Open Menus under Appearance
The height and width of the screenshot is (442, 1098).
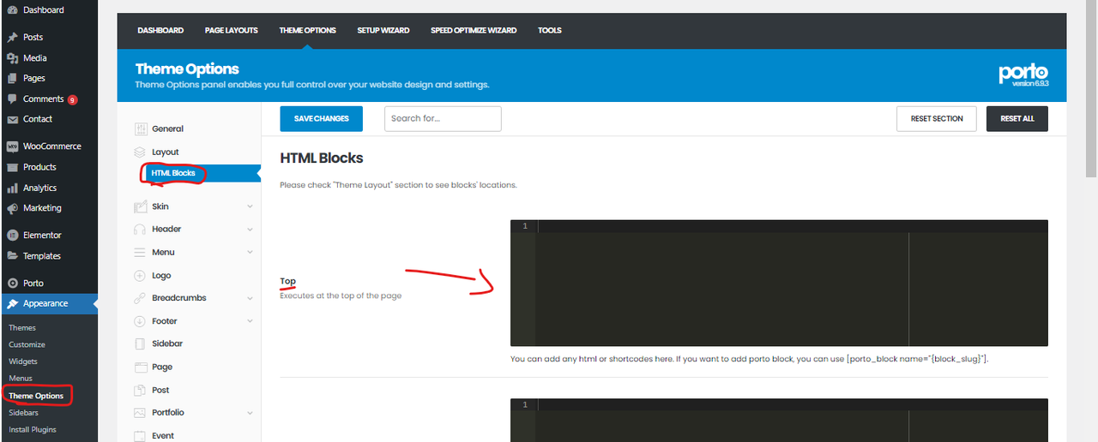point(21,379)
